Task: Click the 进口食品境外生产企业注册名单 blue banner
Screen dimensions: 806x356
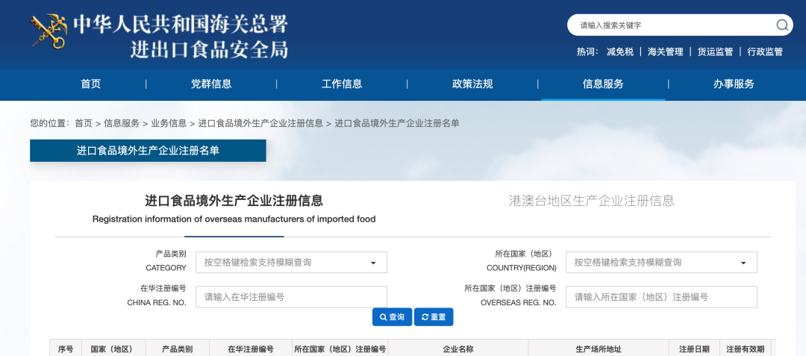Action: click(x=148, y=151)
